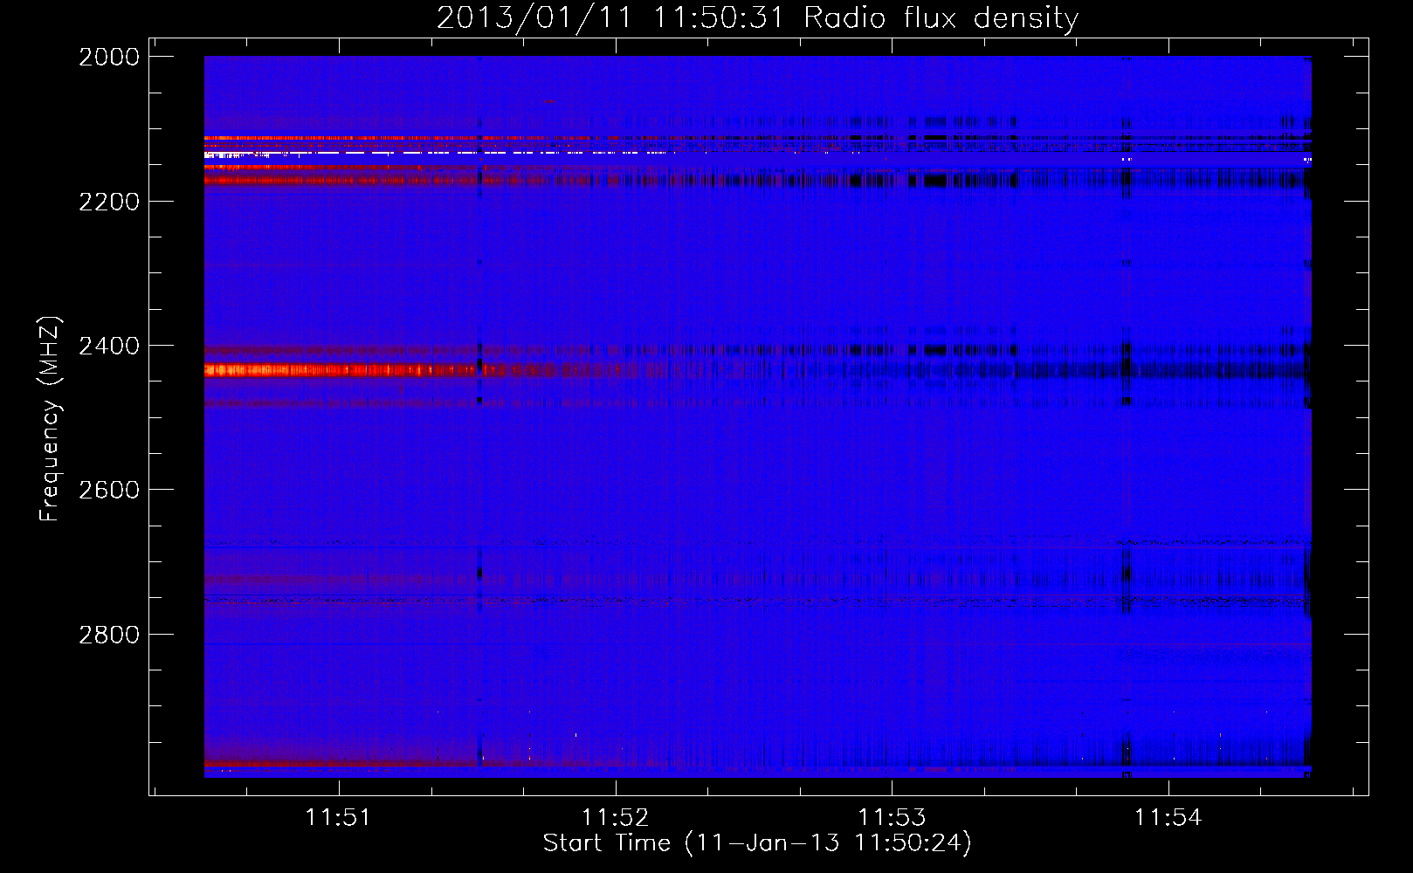
Task: Click the 2800 frequency tick label
Action: pos(109,635)
